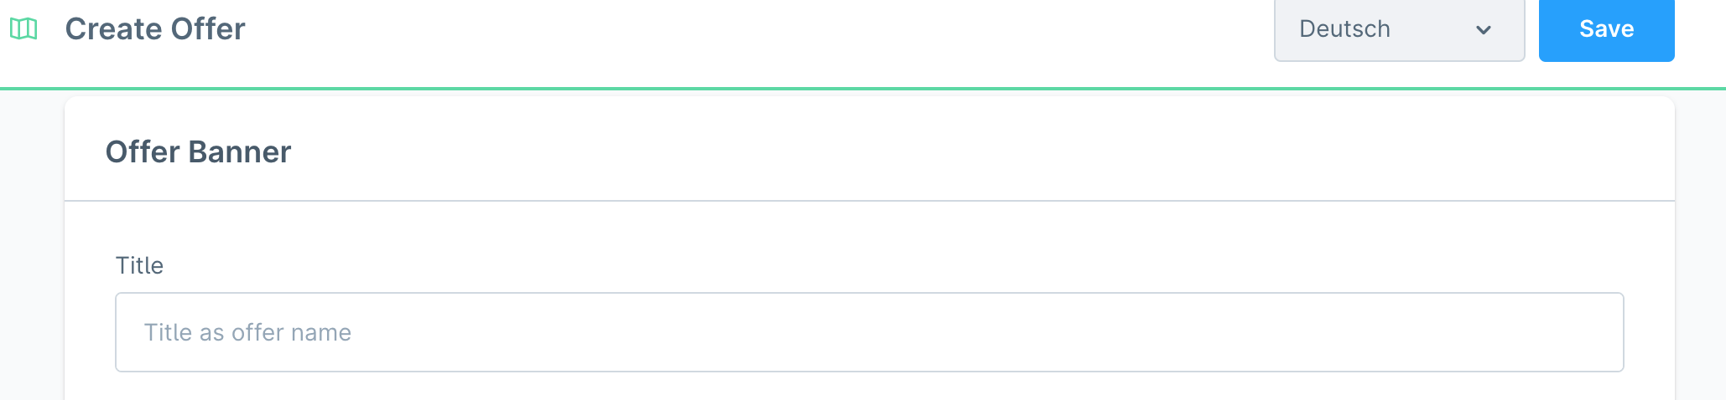
Task: Select the Offer Banner section header
Action: pos(198,152)
